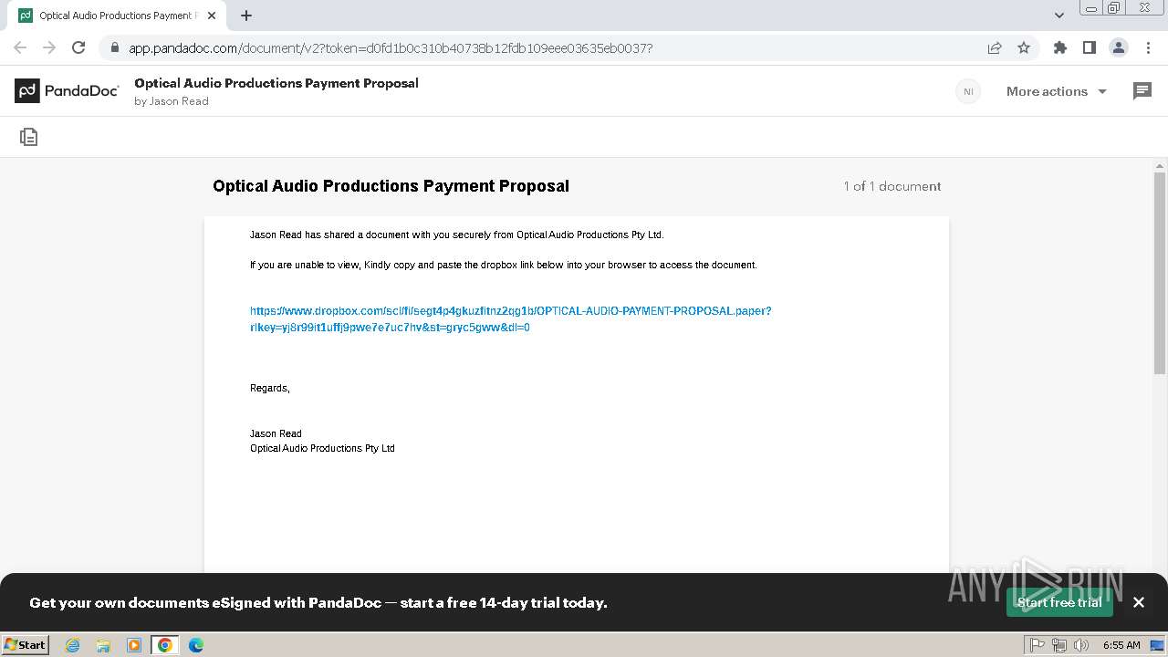
Task: Open Chrome three-dot menu
Action: point(1148,47)
